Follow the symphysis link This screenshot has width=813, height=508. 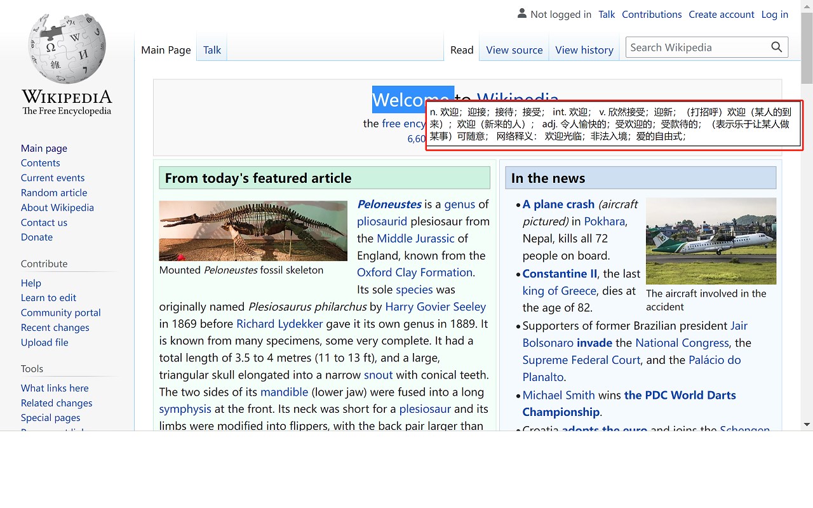pos(185,409)
